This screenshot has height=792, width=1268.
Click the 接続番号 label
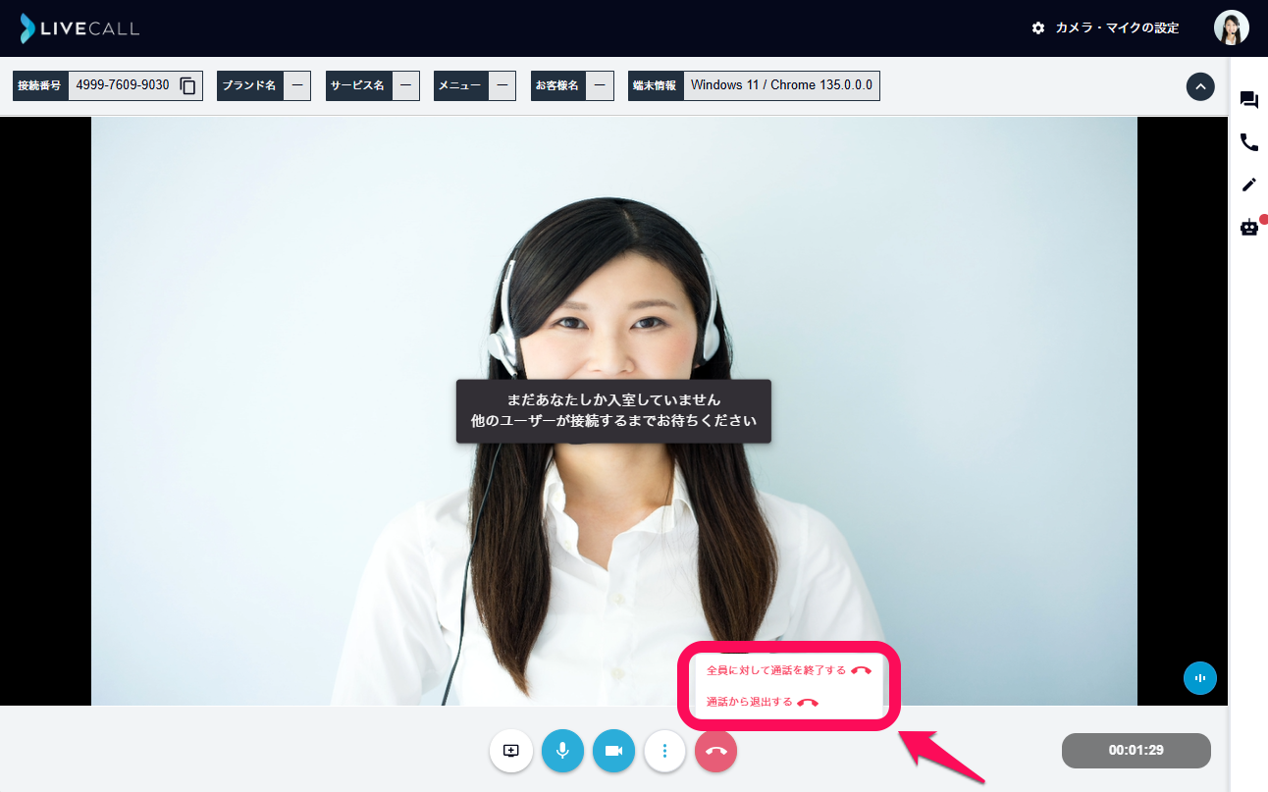coord(39,85)
